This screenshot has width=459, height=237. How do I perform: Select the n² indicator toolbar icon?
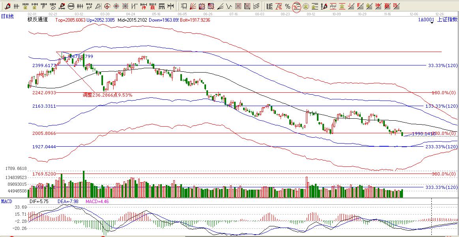(x=89, y=6)
